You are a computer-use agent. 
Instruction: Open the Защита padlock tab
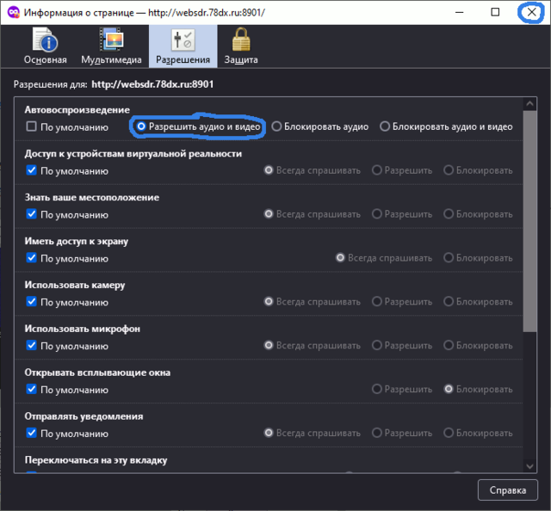[240, 40]
